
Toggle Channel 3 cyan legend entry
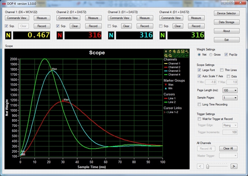click(172, 71)
